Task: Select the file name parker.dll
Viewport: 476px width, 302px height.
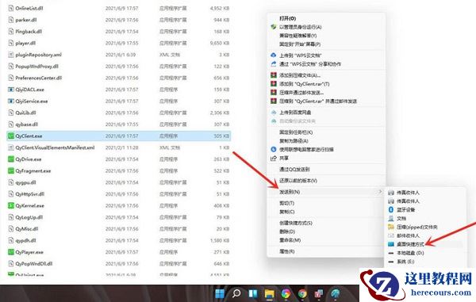Action: point(26,20)
